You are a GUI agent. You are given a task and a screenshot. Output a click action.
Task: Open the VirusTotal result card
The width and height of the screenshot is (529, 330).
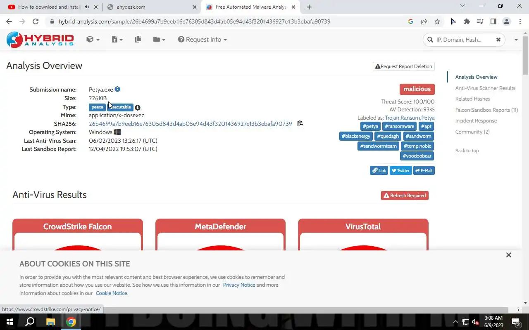(363, 234)
